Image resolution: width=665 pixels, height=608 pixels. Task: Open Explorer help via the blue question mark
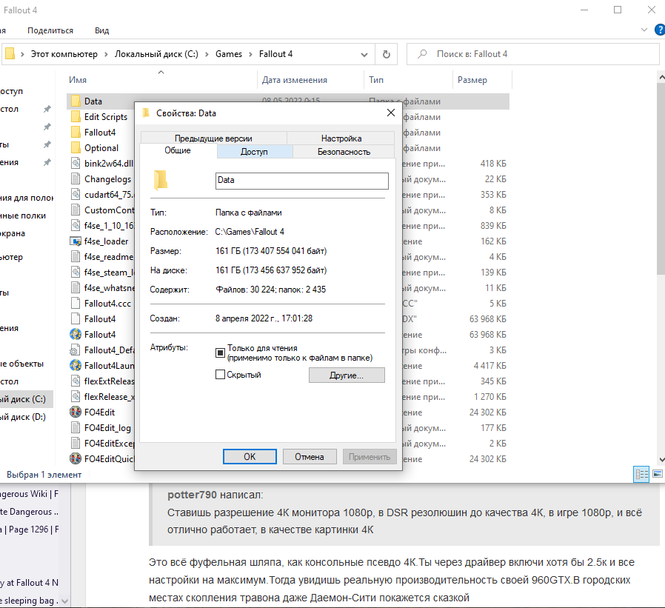coord(659,30)
